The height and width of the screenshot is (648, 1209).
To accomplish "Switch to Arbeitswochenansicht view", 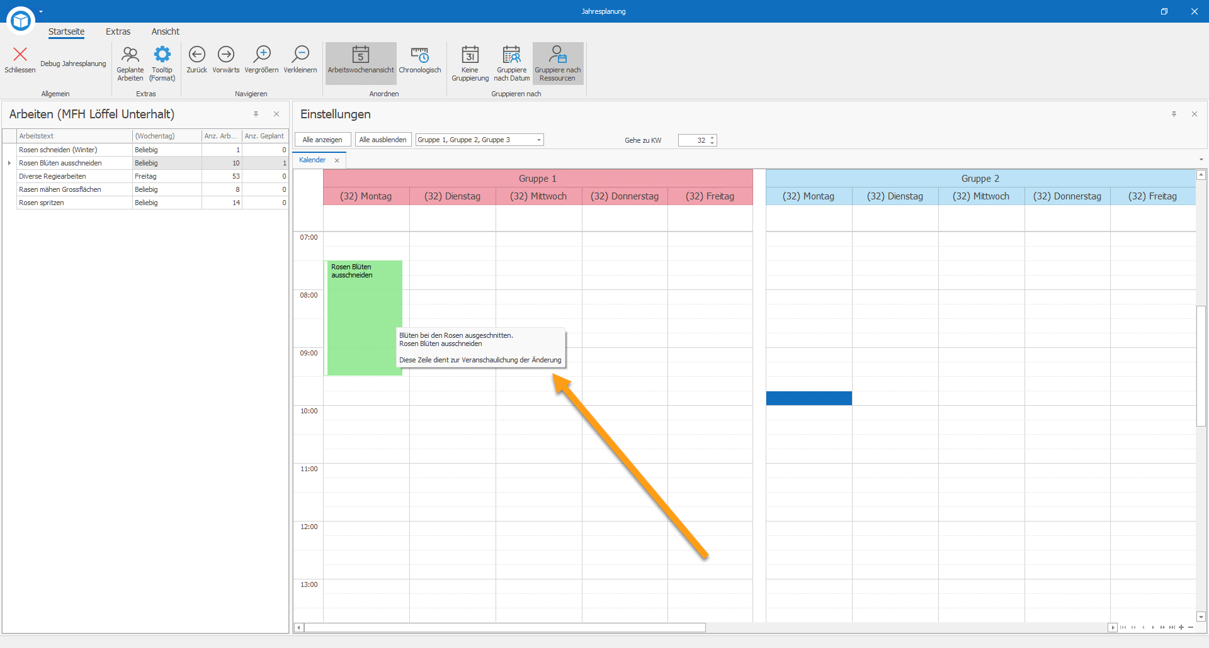I will (361, 63).
